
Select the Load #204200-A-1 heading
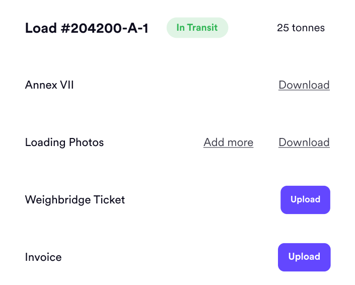[87, 28]
